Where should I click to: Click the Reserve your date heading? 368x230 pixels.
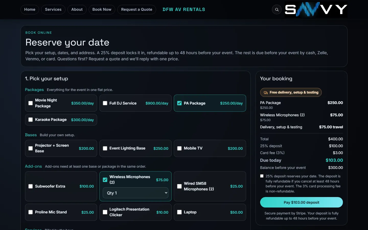tap(67, 42)
